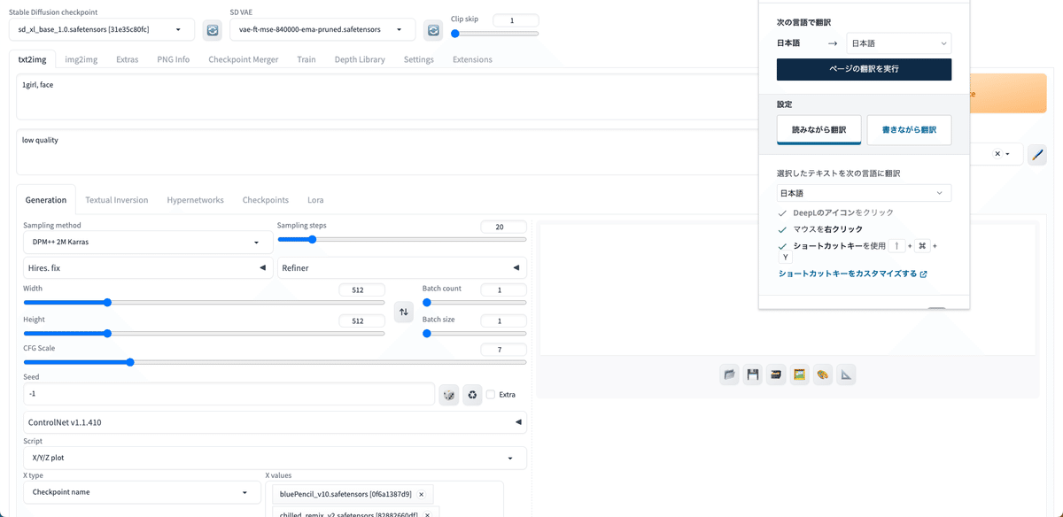Toggle the Extra seed checkbox
Viewport: 1063px width, 517px height.
491,395
